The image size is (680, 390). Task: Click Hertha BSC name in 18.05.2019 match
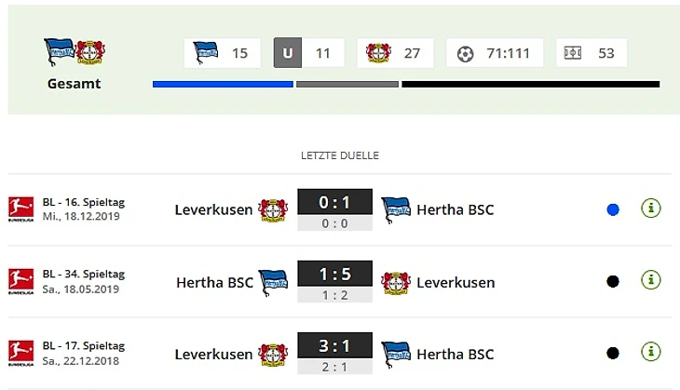tap(214, 283)
